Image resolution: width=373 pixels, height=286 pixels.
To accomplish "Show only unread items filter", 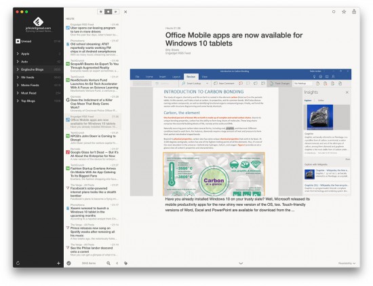I will click(109, 12).
